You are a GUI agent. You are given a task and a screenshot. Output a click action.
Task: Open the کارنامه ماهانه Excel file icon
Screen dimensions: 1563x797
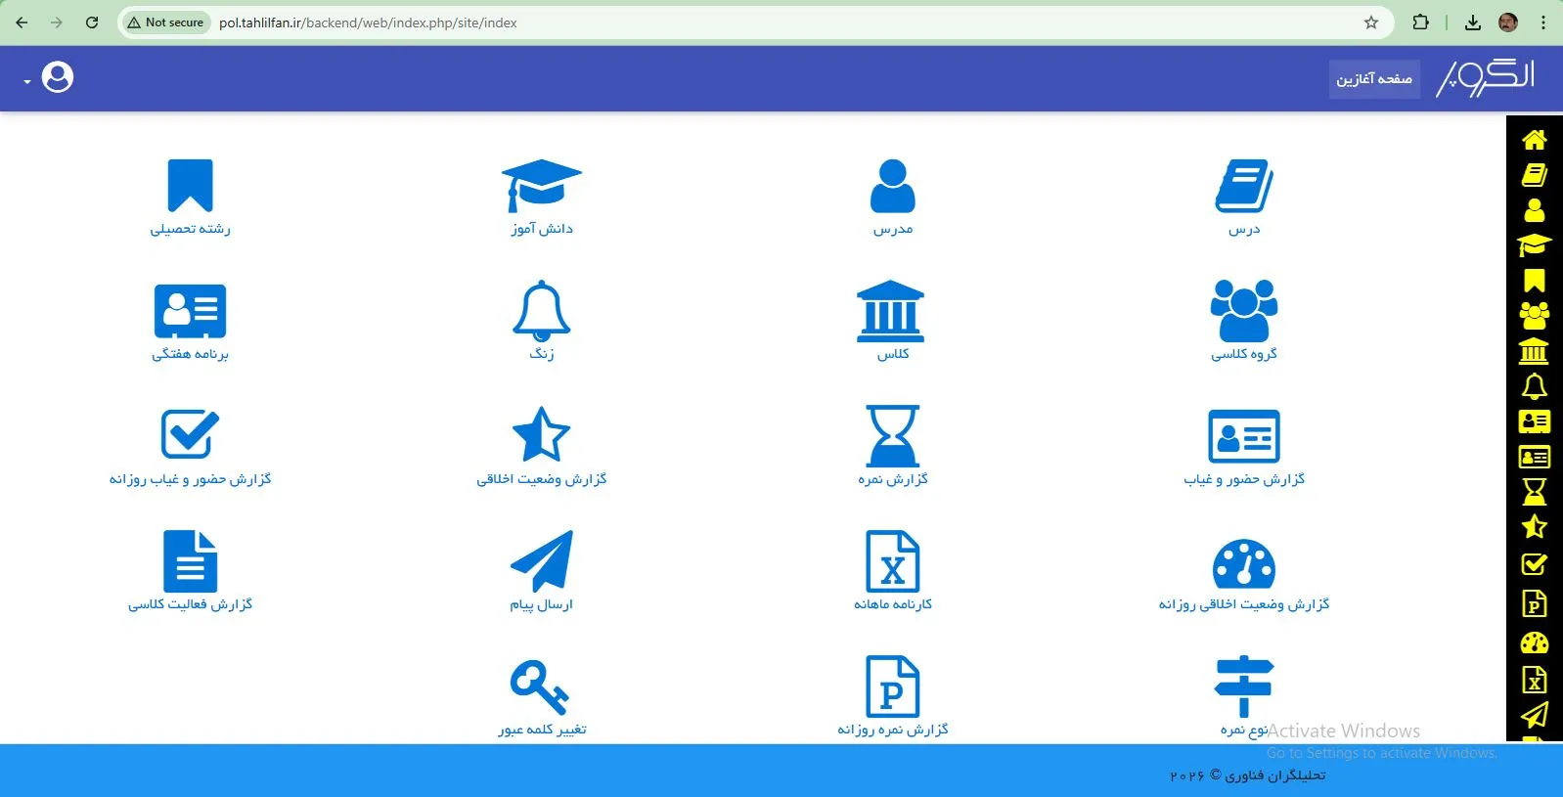[x=892, y=561]
